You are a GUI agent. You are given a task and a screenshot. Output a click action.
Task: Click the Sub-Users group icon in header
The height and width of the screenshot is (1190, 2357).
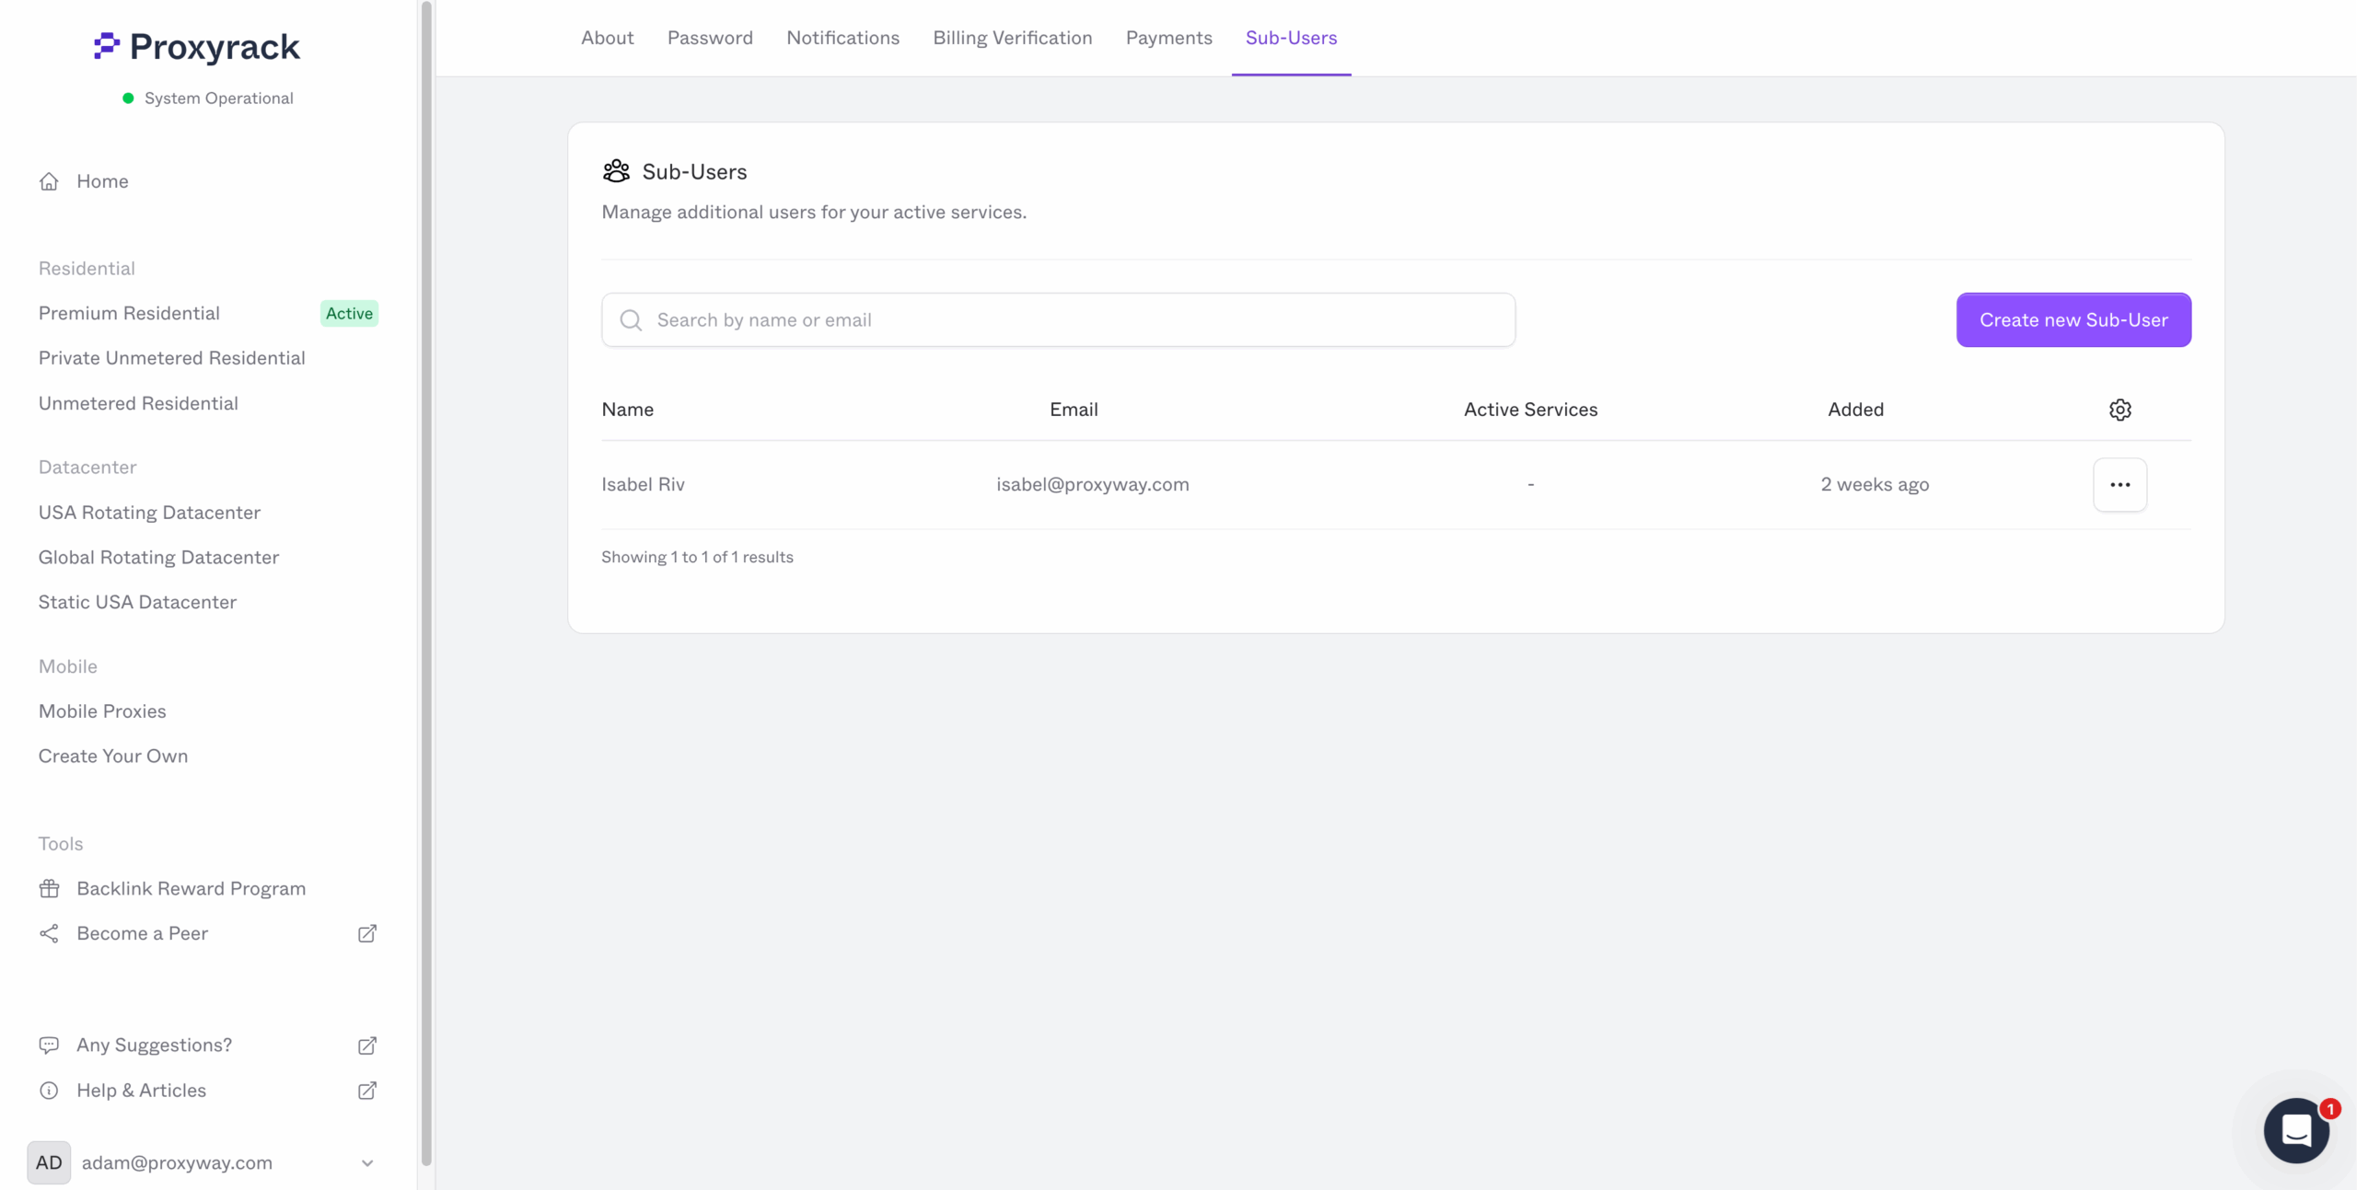(616, 171)
